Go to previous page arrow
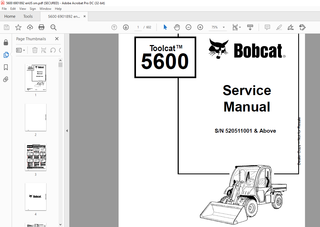Screen dimensions: 320x227 [x=114, y=27]
